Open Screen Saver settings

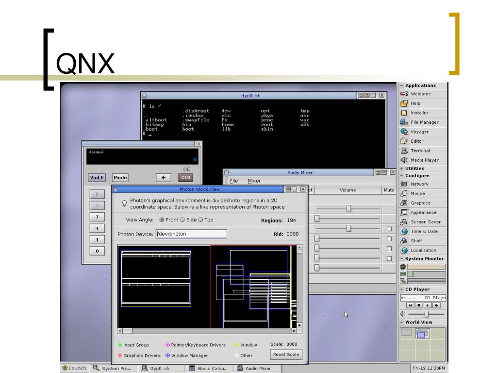pyautogui.click(x=423, y=222)
